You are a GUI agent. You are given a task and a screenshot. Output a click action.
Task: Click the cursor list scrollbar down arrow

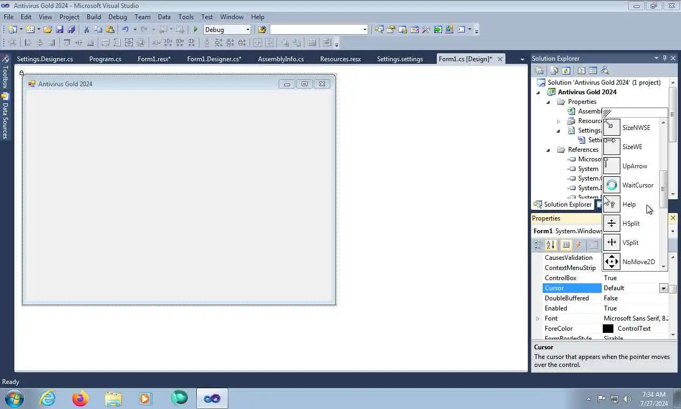coord(663,266)
